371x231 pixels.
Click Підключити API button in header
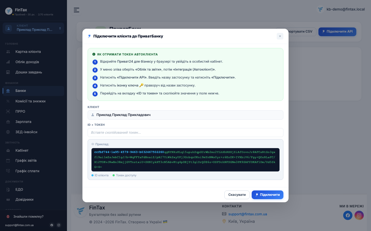coord(337,32)
